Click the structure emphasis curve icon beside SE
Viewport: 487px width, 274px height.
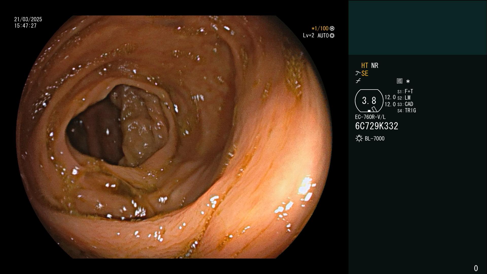pyautogui.click(x=358, y=73)
